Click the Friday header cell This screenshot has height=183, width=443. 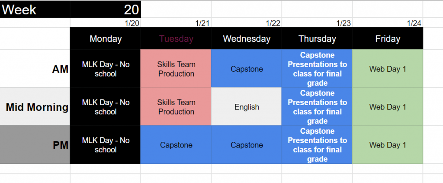(388, 39)
